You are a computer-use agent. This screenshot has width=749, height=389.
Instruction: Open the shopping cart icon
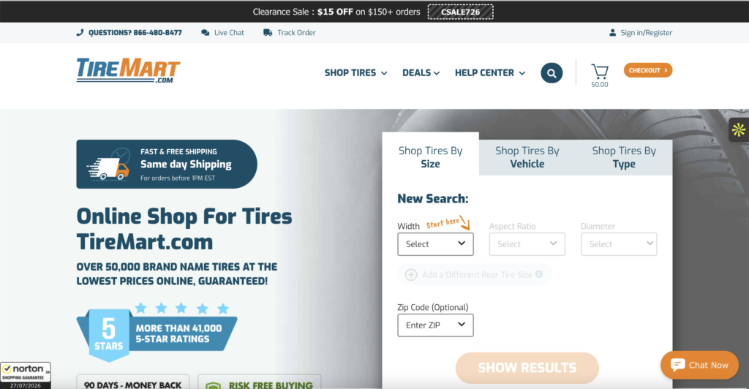pos(600,71)
